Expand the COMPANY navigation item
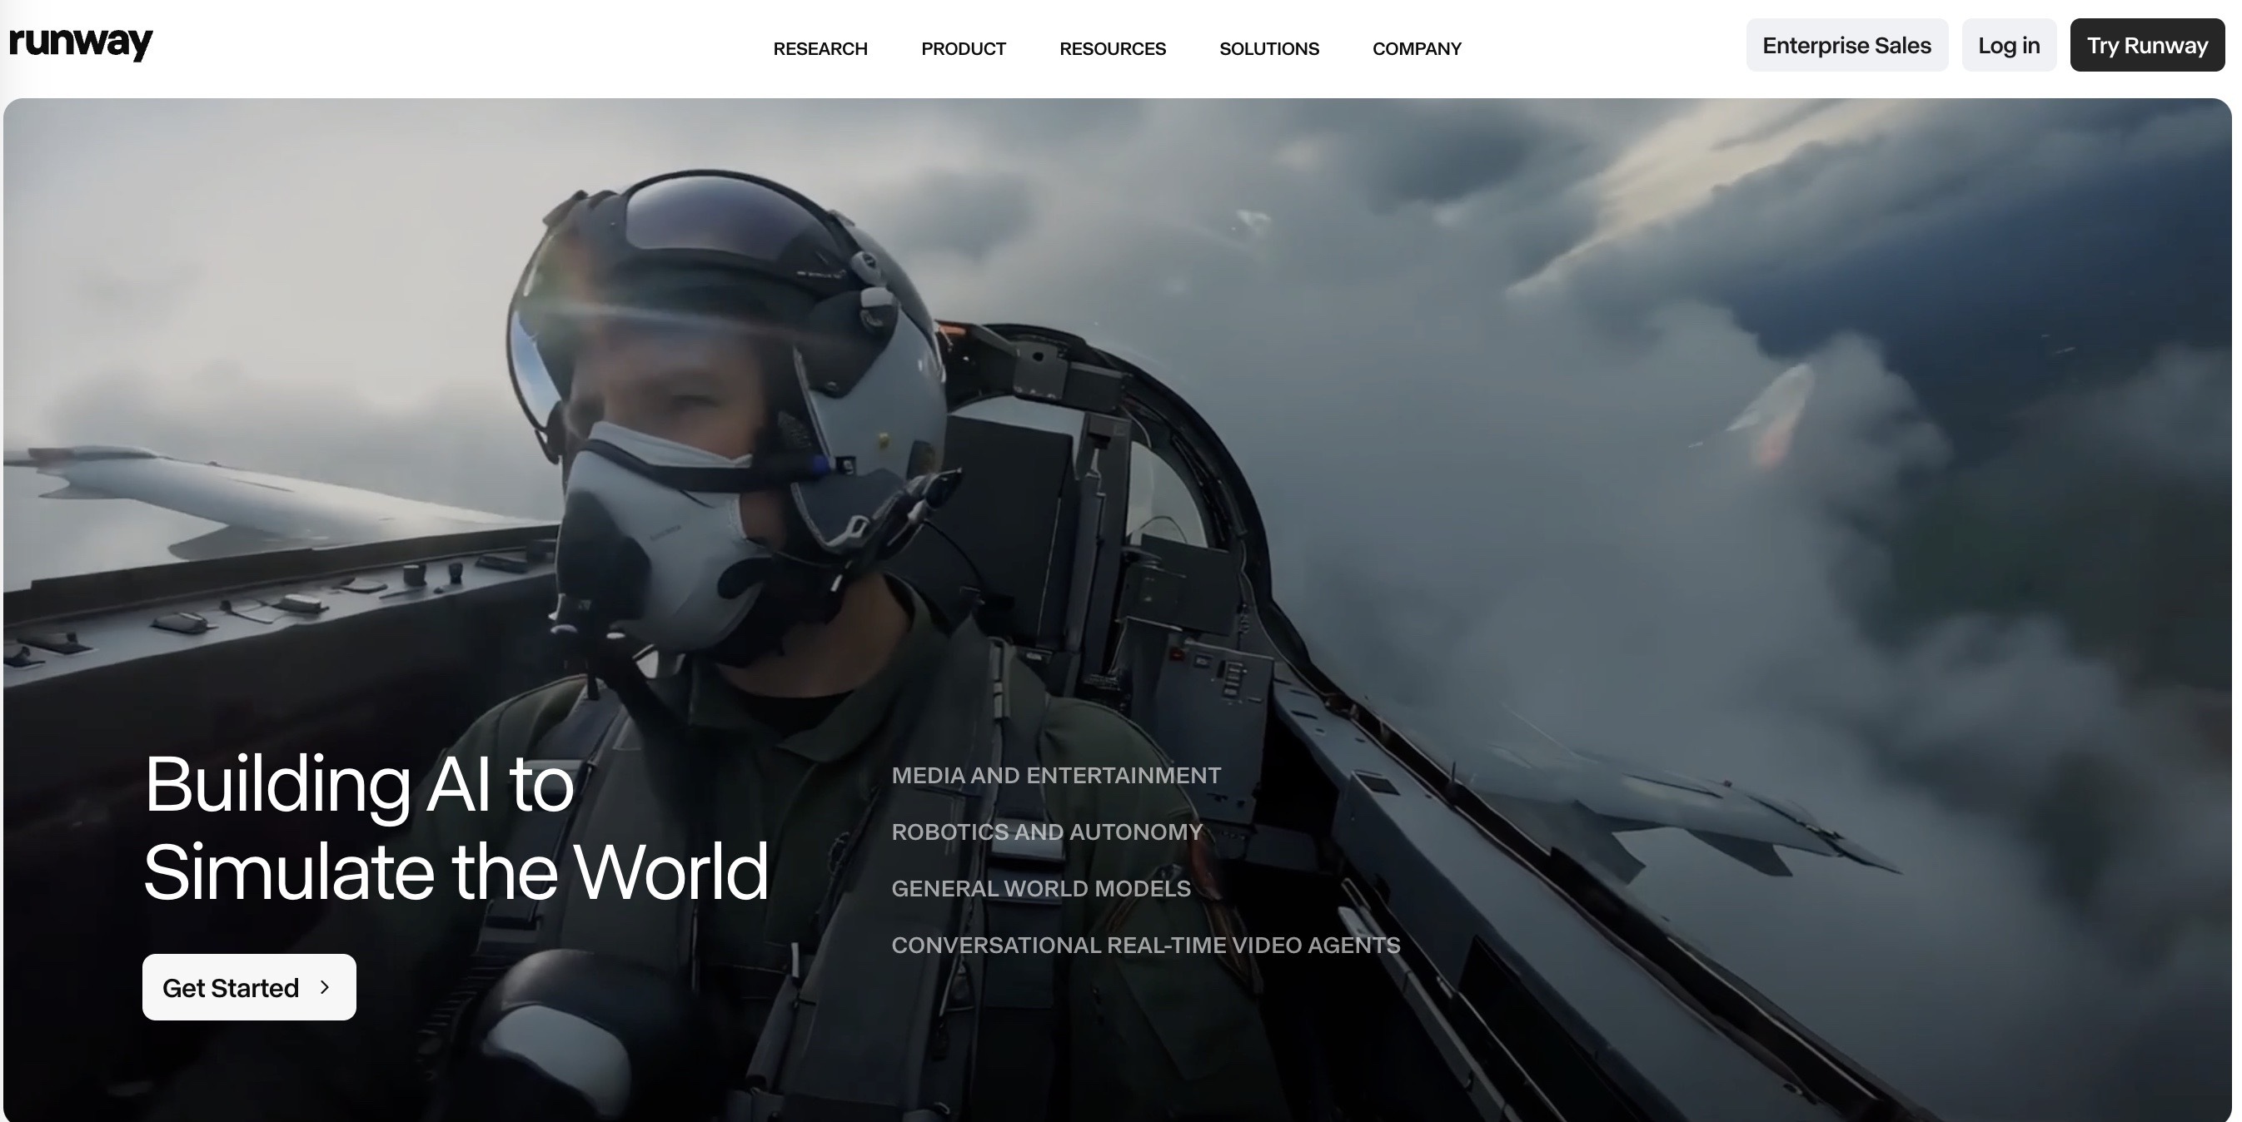Image resolution: width=2242 pixels, height=1122 pixels. click(1416, 49)
